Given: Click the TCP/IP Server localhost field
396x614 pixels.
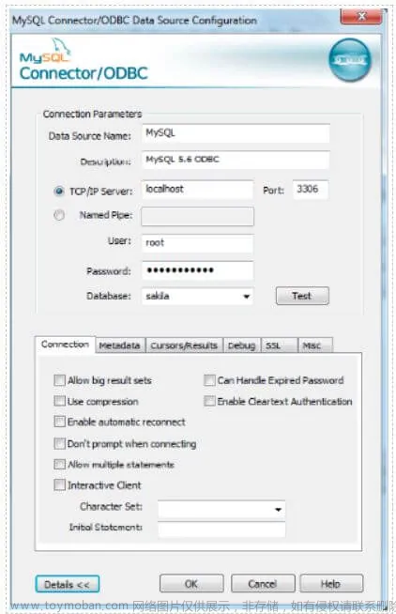Looking at the screenshot, I should coord(197,190).
